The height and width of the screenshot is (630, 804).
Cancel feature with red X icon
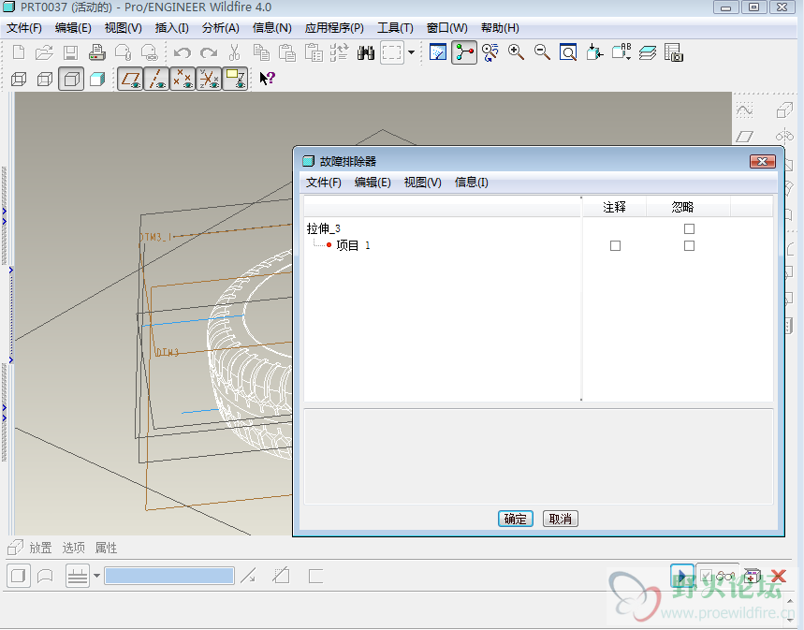click(x=779, y=576)
